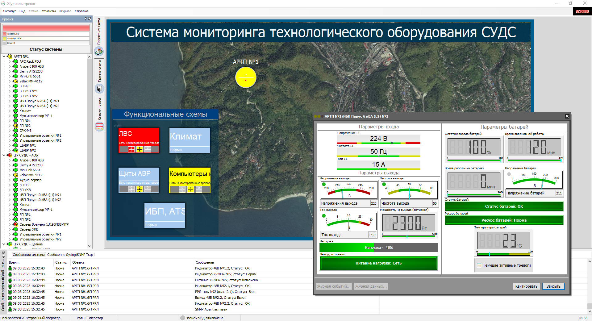Open Журнал событий… in the popup
This screenshot has height=321, width=592.
[x=334, y=286]
